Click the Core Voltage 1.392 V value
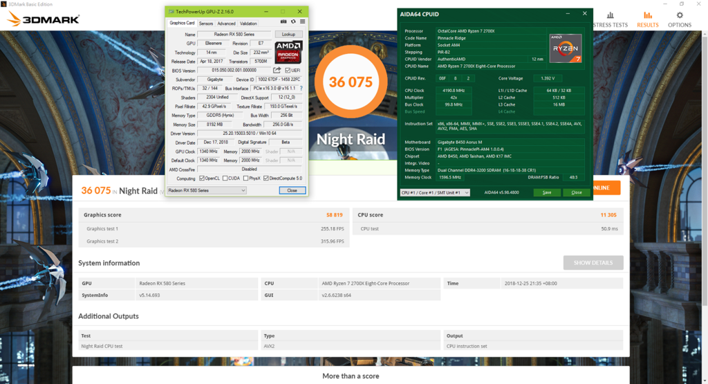 coord(548,78)
